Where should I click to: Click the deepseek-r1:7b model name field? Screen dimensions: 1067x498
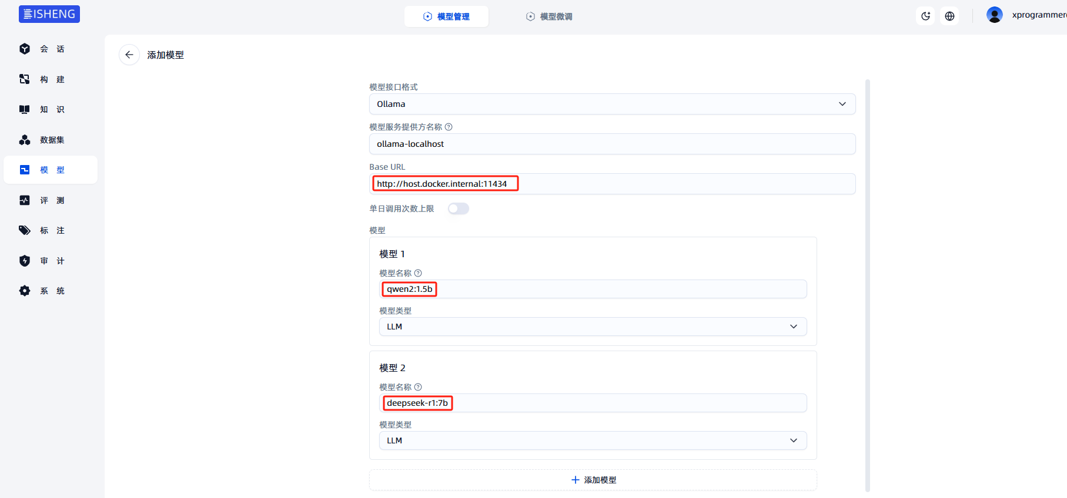coord(593,403)
